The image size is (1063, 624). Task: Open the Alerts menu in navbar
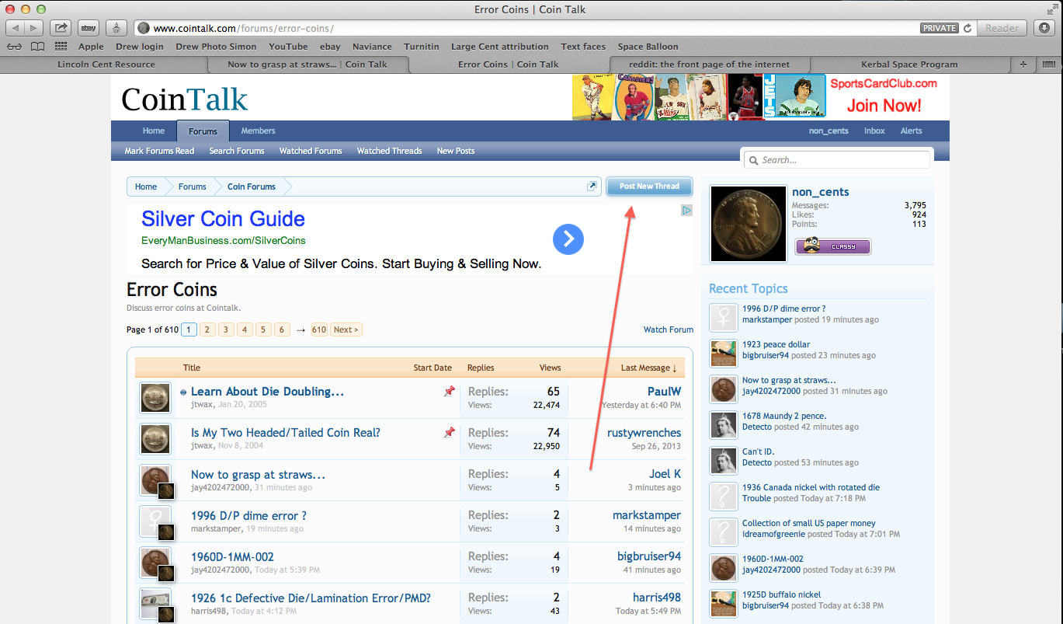(911, 131)
